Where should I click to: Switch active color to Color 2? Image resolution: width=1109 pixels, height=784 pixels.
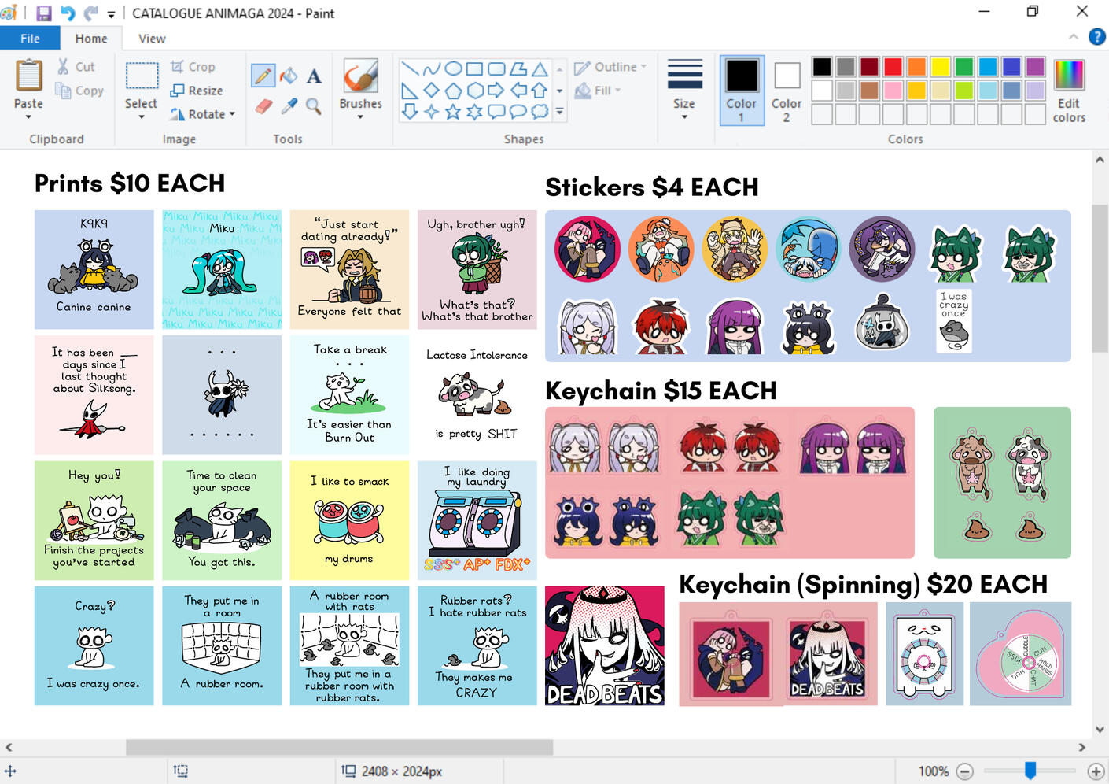[786, 91]
